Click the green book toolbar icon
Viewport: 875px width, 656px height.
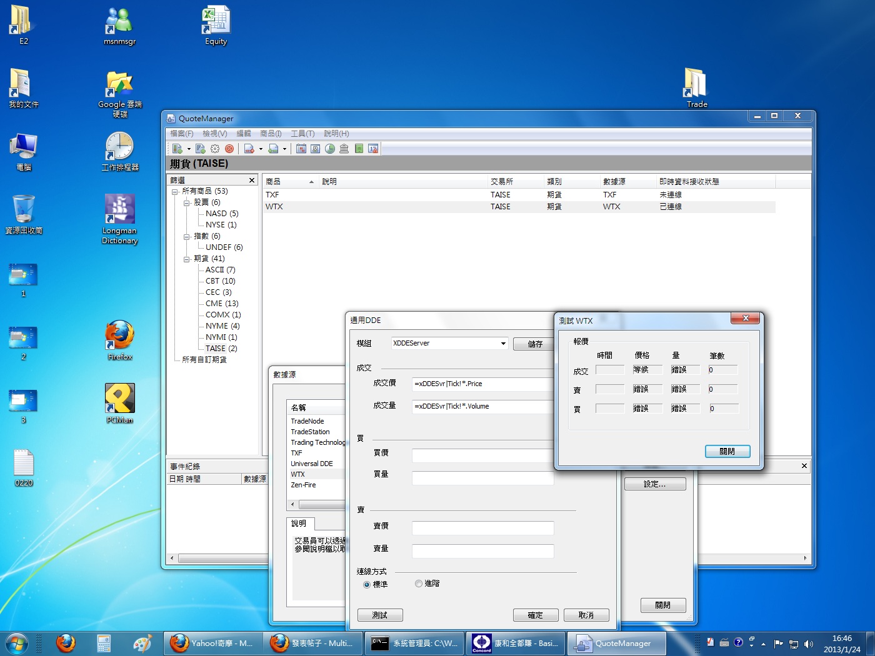click(359, 149)
